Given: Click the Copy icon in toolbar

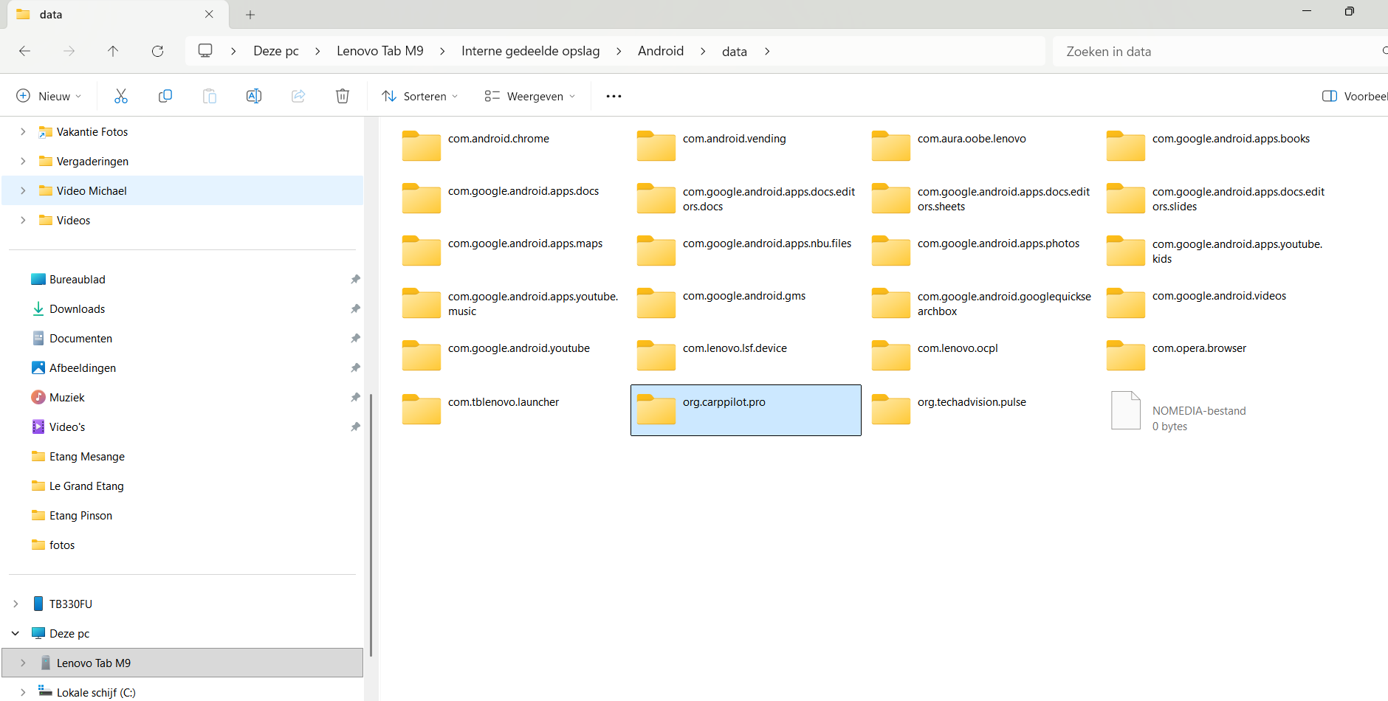Looking at the screenshot, I should (165, 96).
